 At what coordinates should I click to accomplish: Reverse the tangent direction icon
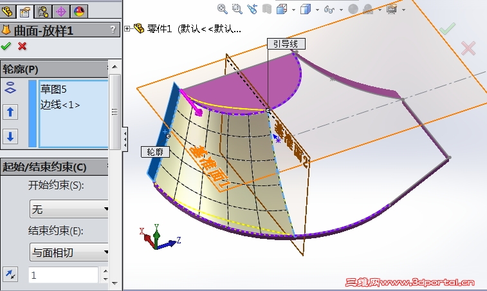pos(10,274)
